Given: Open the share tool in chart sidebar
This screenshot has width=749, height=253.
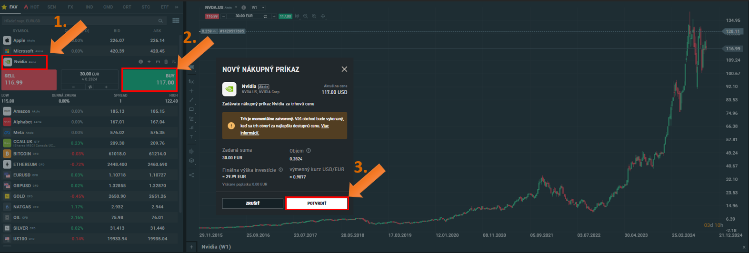Looking at the screenshot, I should point(191,175).
